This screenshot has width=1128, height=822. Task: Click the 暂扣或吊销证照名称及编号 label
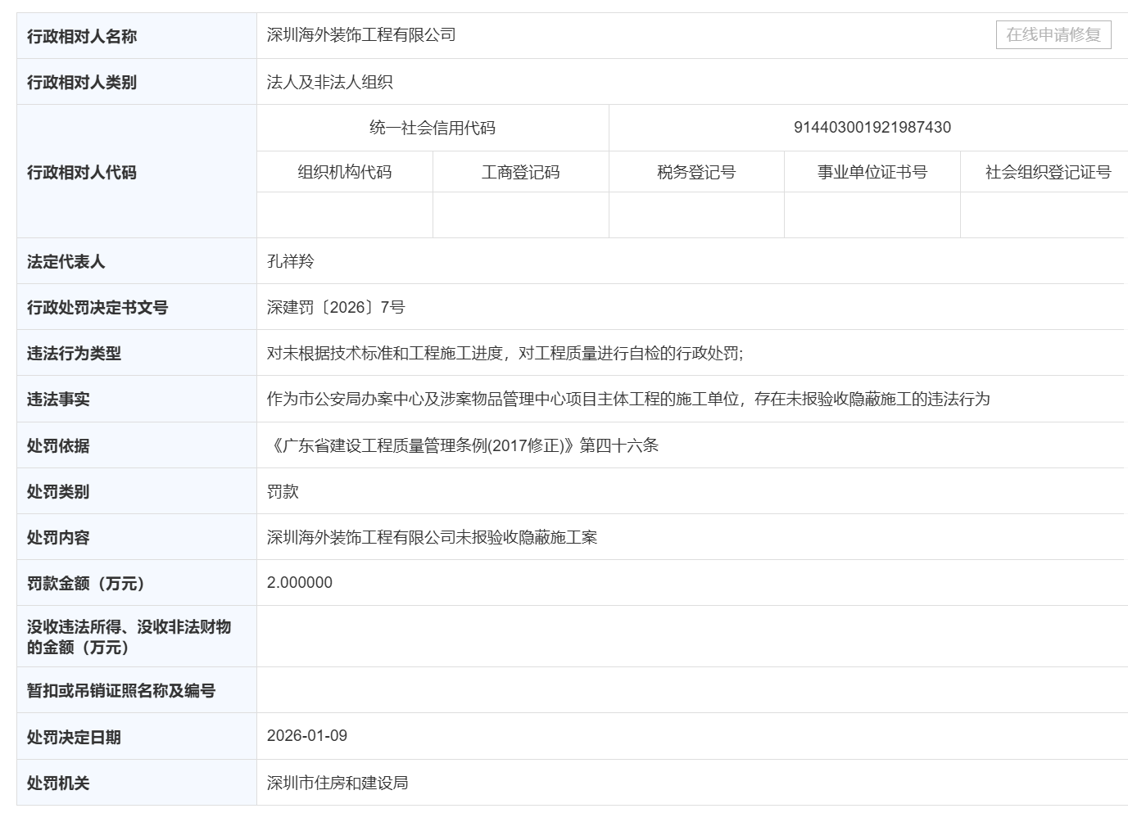tap(121, 691)
